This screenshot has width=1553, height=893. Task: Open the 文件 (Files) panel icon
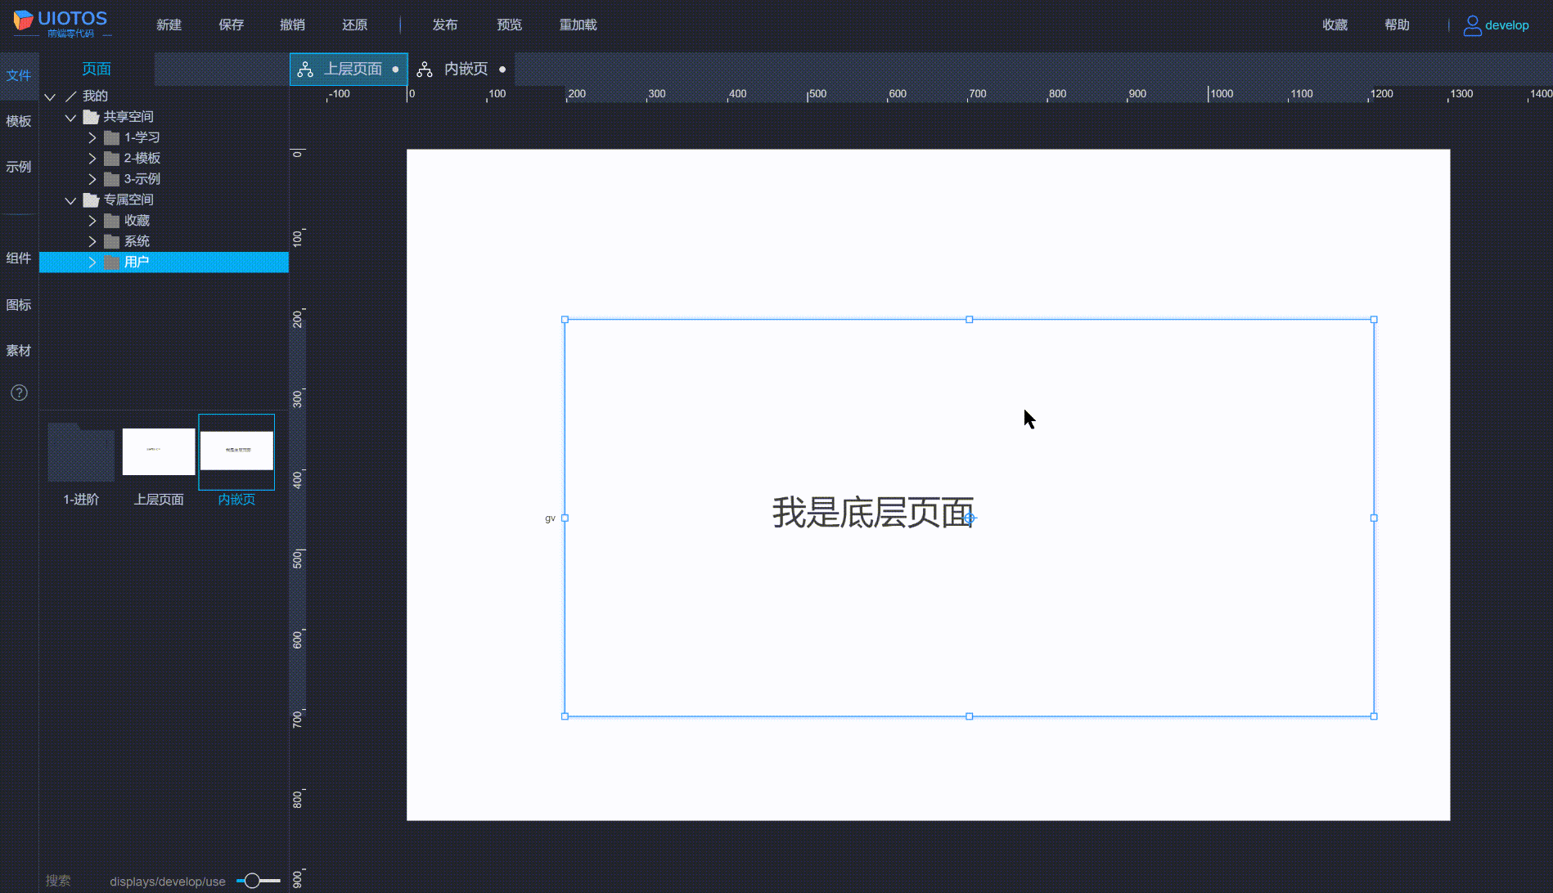(19, 74)
